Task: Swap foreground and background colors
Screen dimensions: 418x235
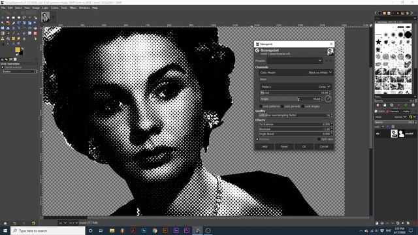Action: (22, 48)
